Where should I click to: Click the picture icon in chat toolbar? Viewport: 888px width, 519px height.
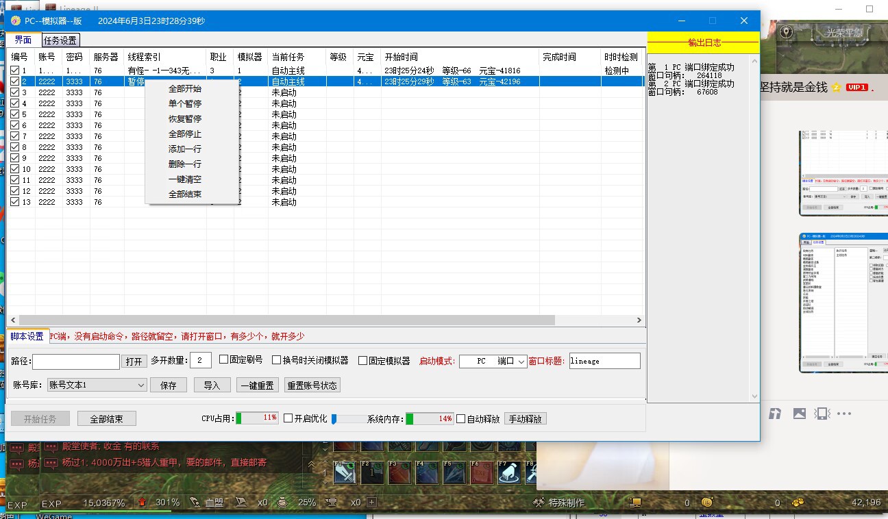[799, 414]
